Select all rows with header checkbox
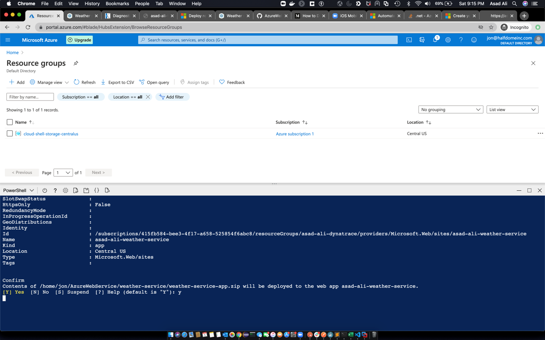Viewport: 545px width, 340px height. tap(10, 122)
